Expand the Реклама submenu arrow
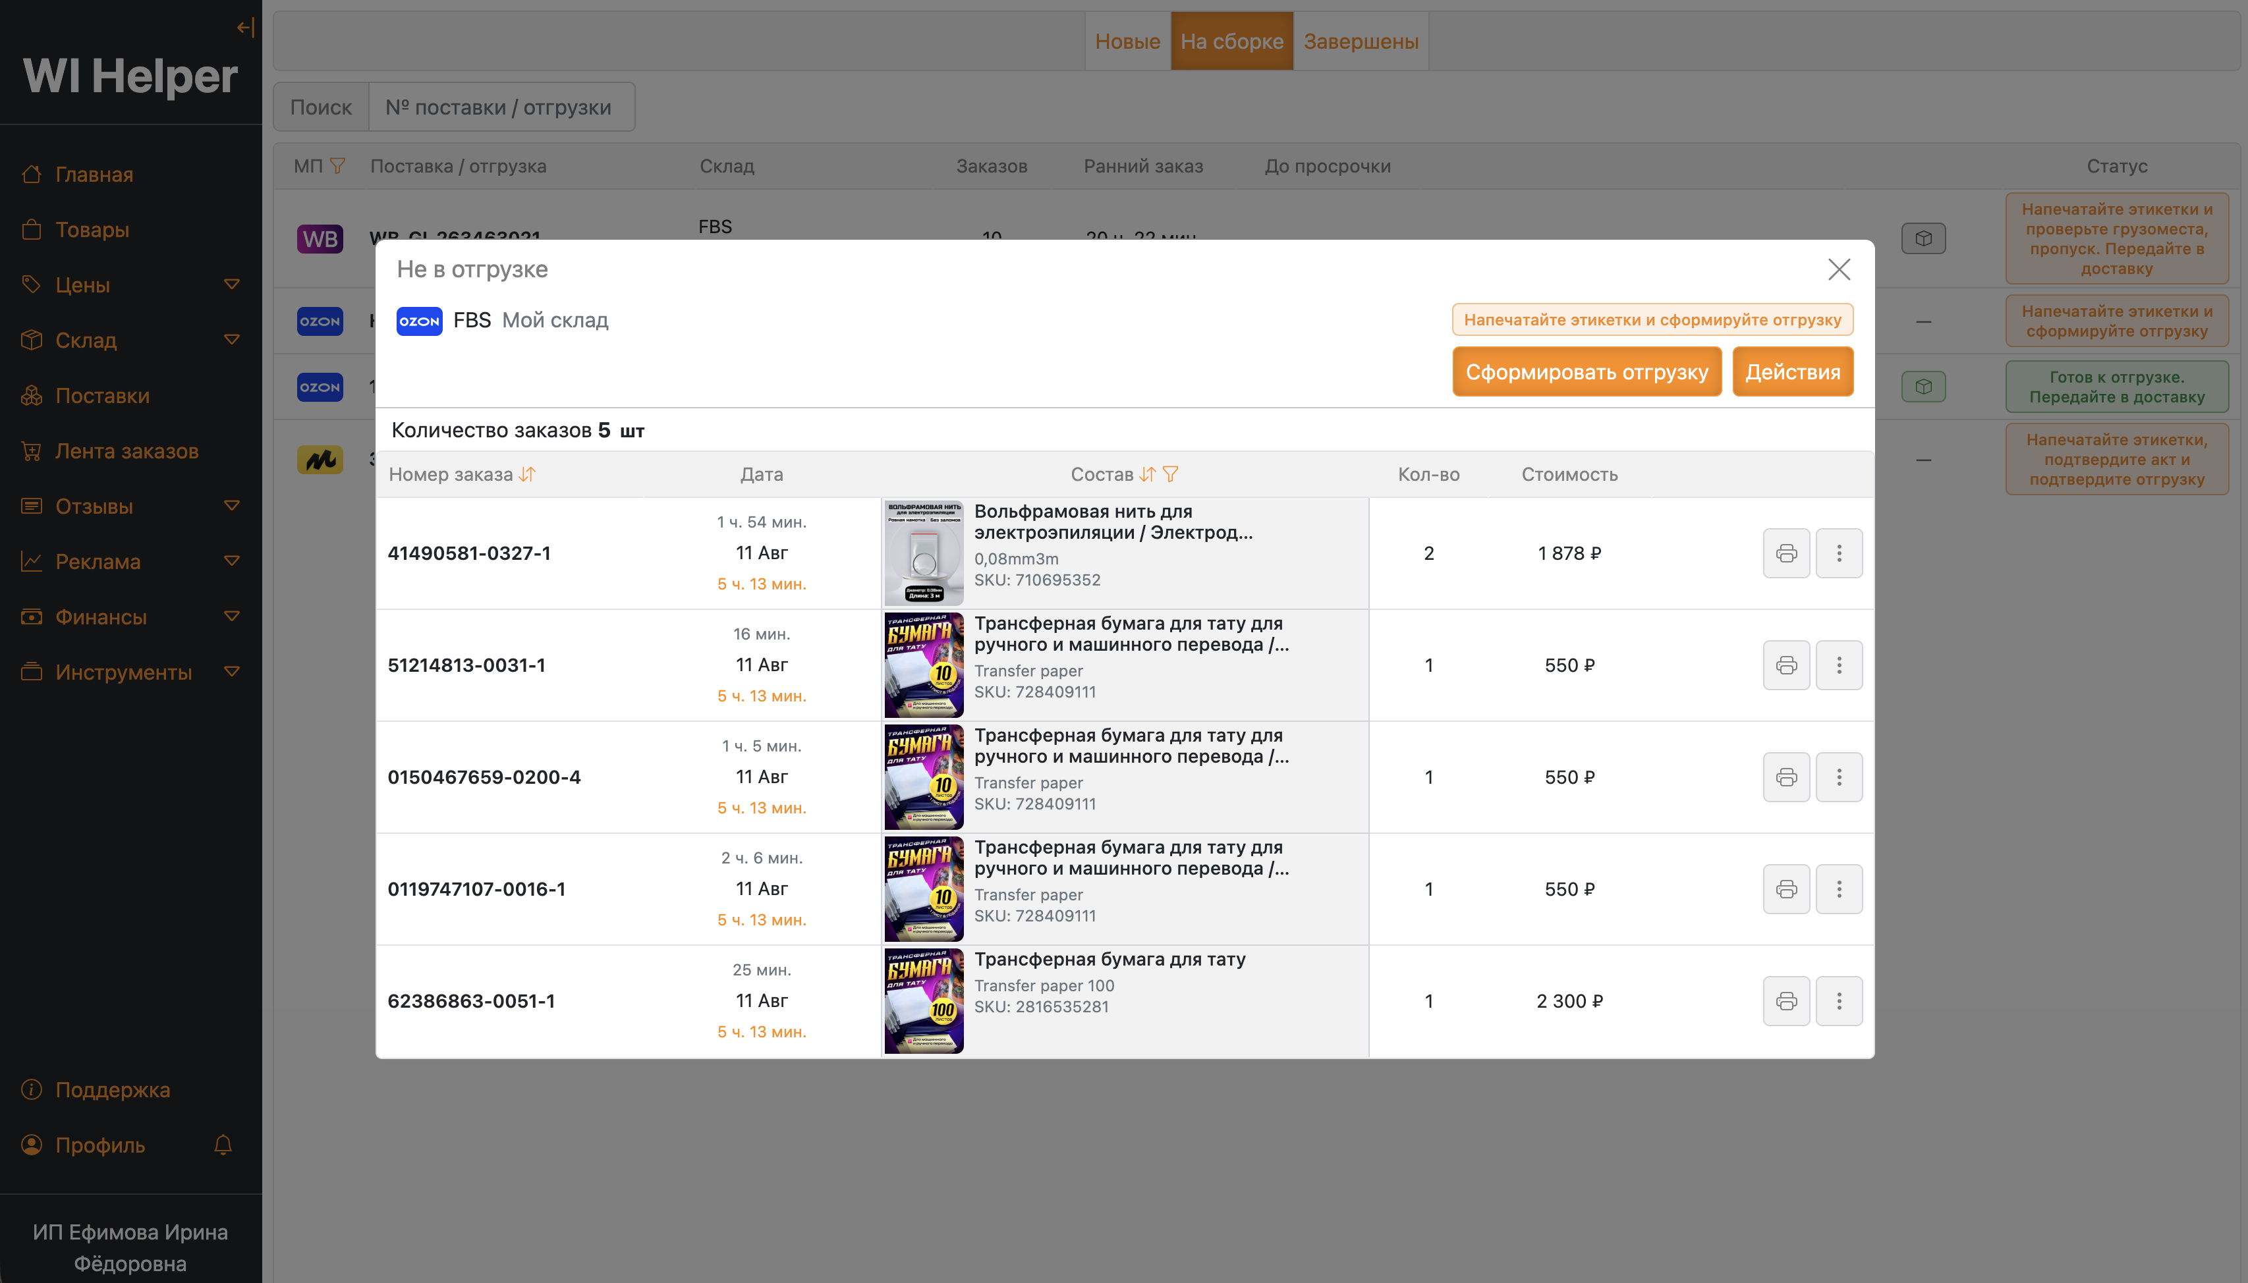The image size is (2248, 1283). 232,561
